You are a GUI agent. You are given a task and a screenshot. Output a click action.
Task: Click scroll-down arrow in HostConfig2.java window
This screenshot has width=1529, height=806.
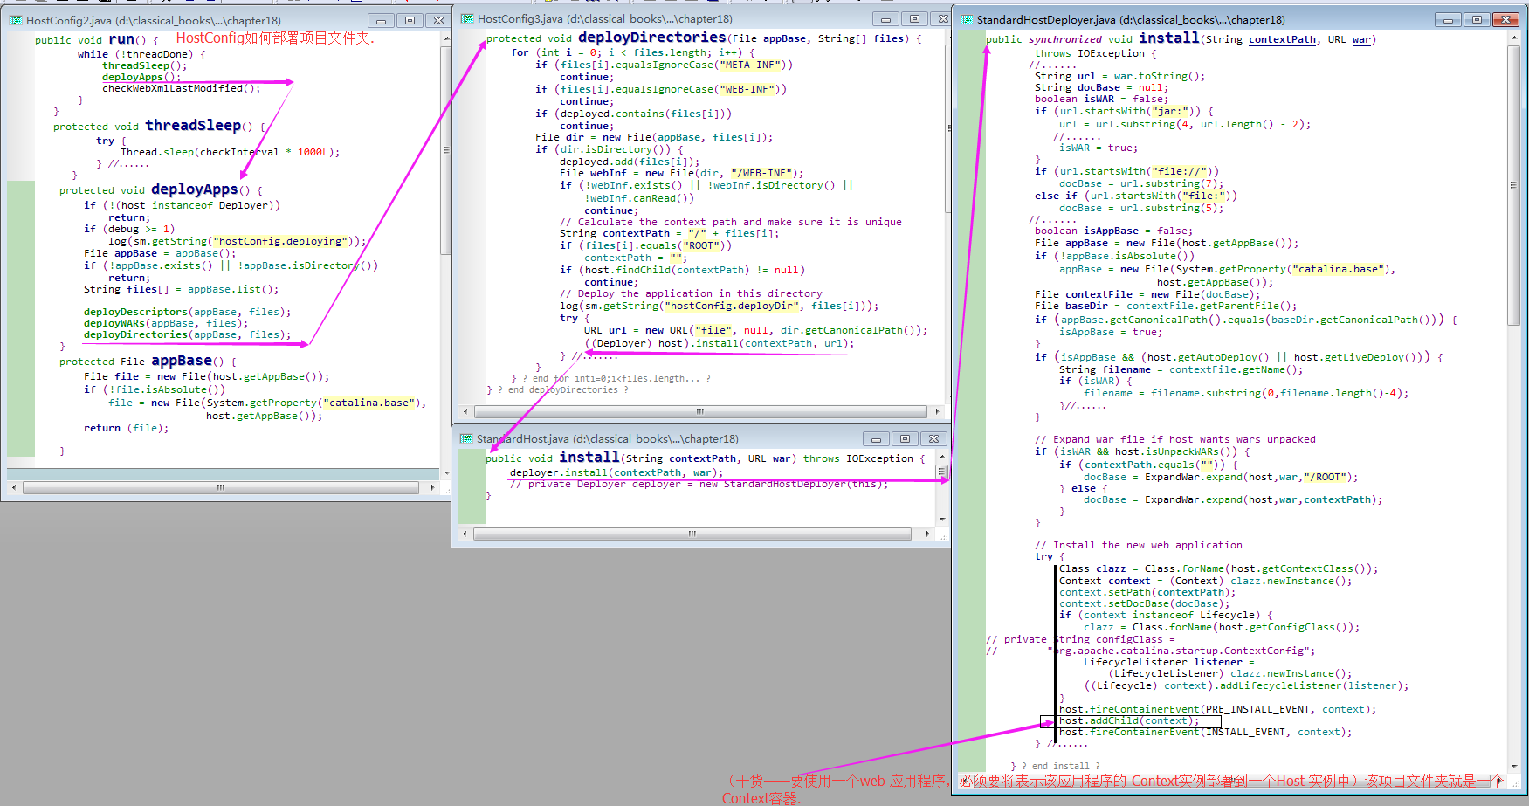pos(447,472)
